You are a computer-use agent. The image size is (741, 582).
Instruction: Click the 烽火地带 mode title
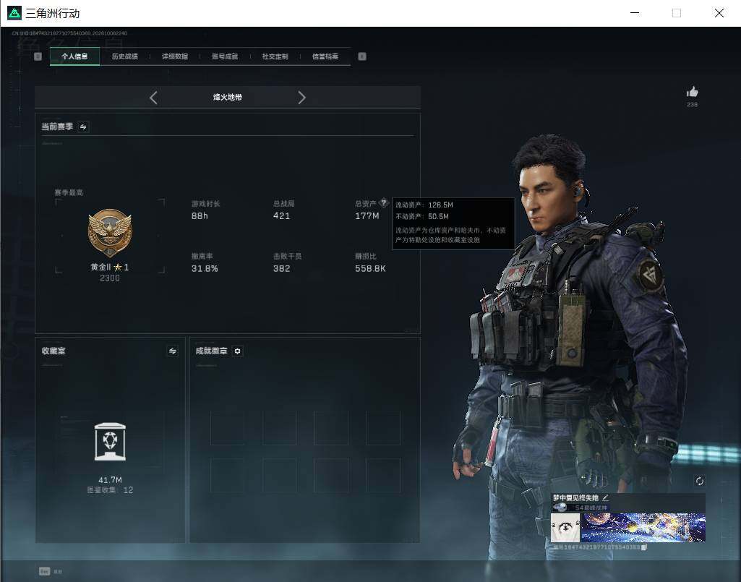coord(227,98)
